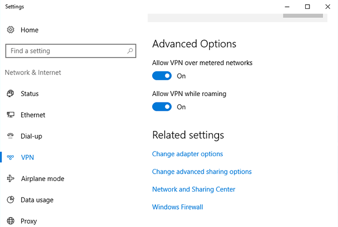Maximize the Settings window
The image size is (338, 227).
coord(307,7)
